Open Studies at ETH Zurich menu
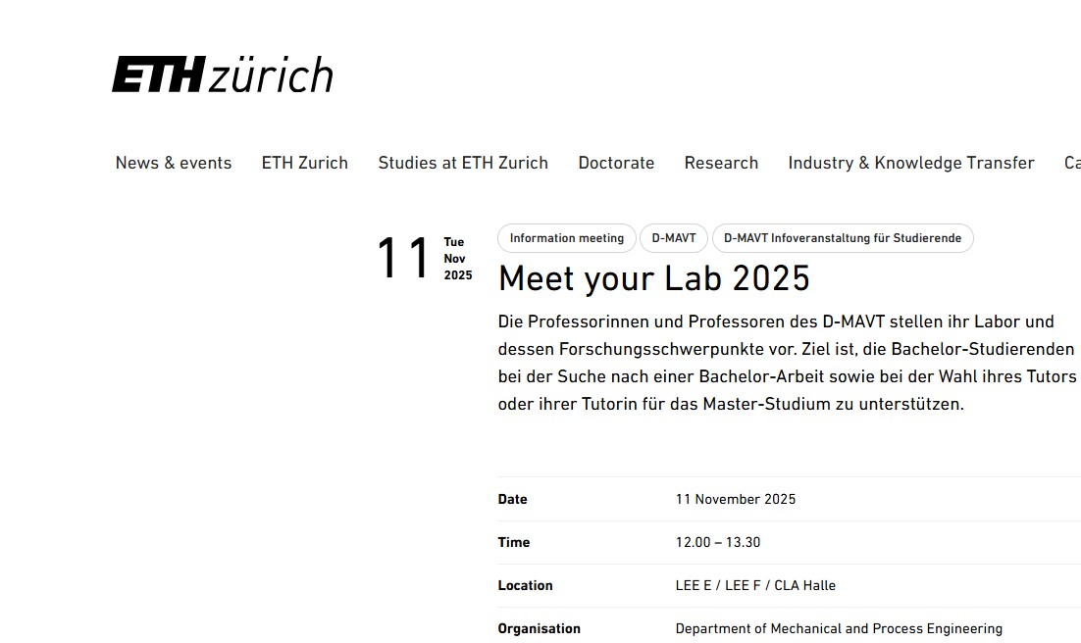The height and width of the screenshot is (643, 1081). (x=463, y=163)
